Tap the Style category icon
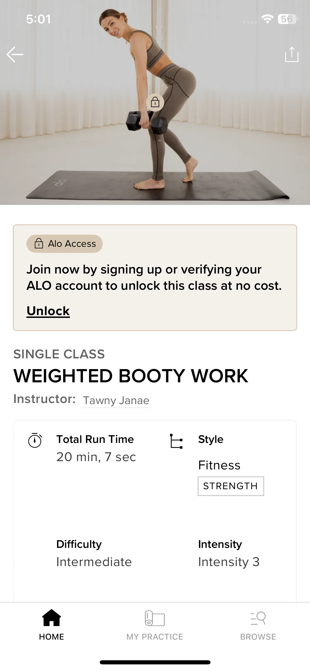 pos(176,441)
